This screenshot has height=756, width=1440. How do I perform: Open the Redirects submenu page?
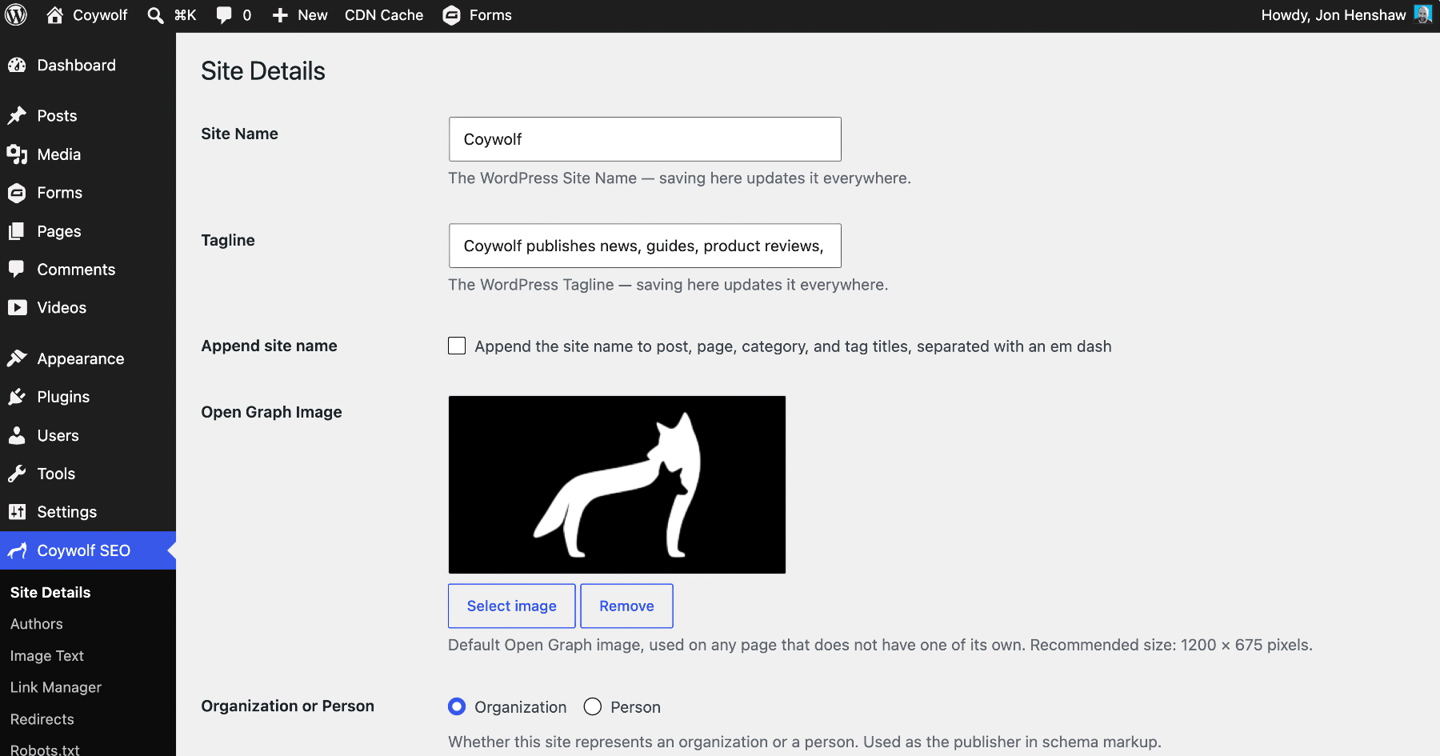pos(42,719)
